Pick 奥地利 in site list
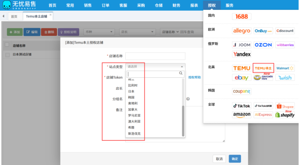This screenshot has height=165, width=299. [x=133, y=103]
